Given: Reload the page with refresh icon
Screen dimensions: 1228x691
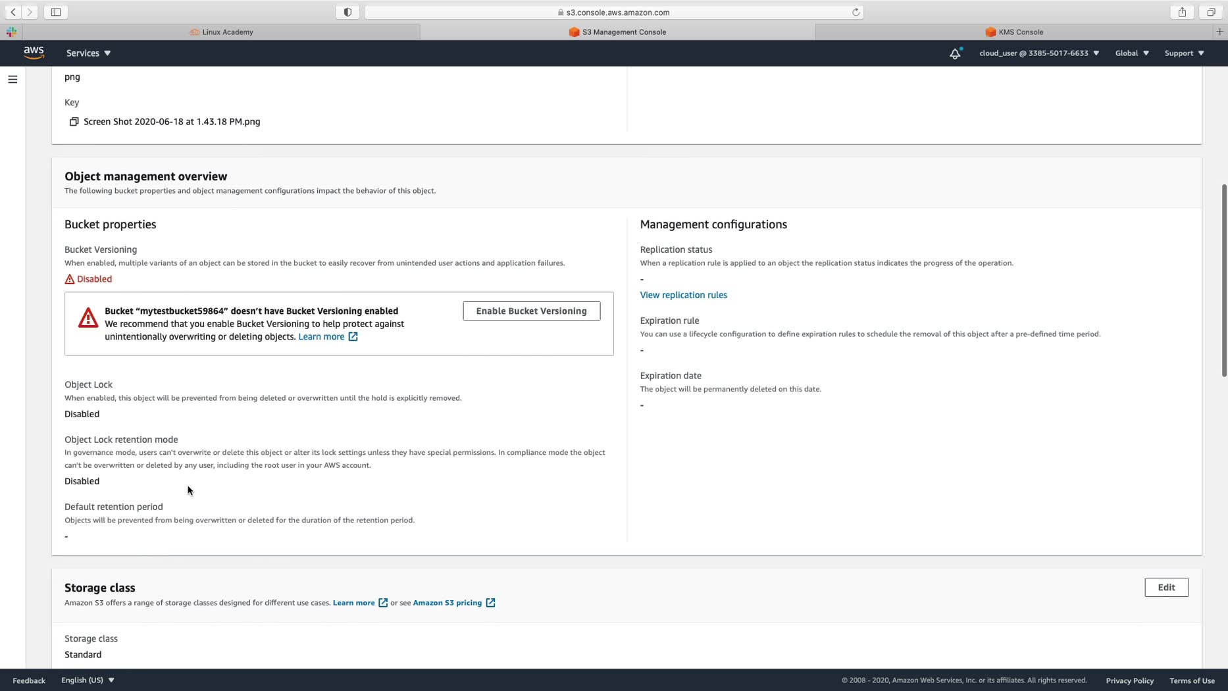Looking at the screenshot, I should coord(856,12).
